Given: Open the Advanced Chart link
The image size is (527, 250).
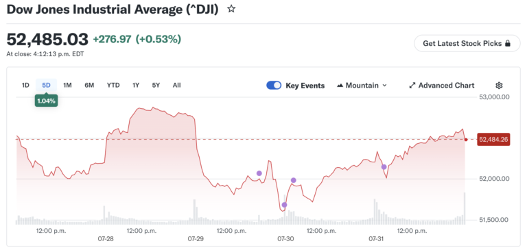Looking at the screenshot, I should coord(442,86).
